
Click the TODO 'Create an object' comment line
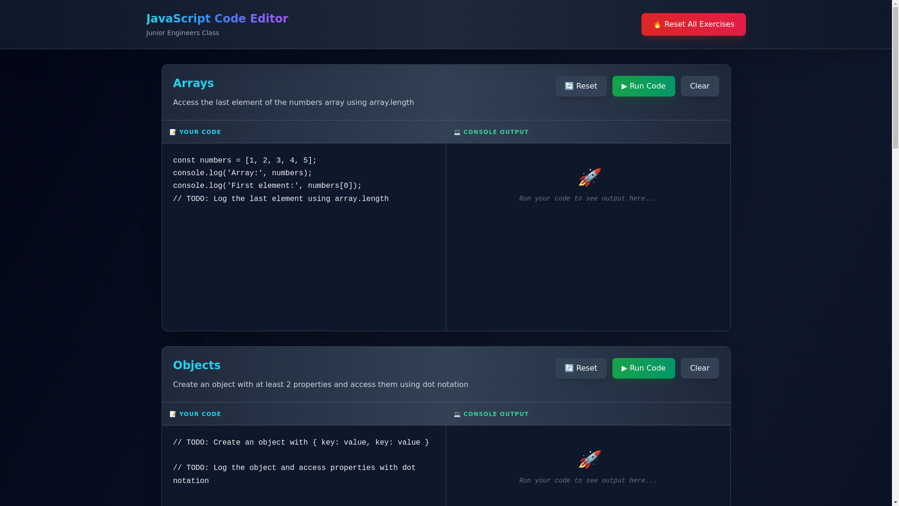point(301,443)
